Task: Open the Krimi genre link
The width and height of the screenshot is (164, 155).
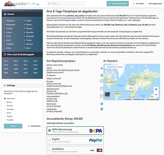Action: (9, 36)
